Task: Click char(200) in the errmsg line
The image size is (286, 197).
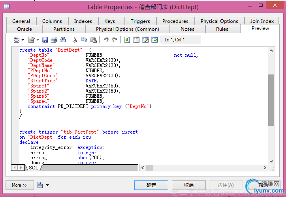Action: coord(90,158)
